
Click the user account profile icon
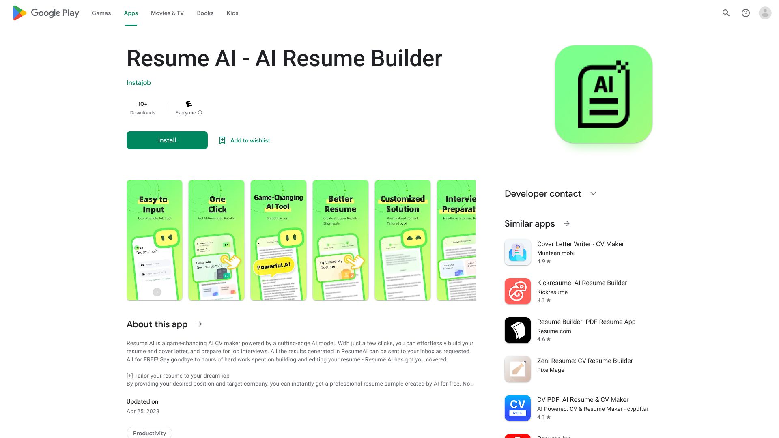(x=765, y=13)
